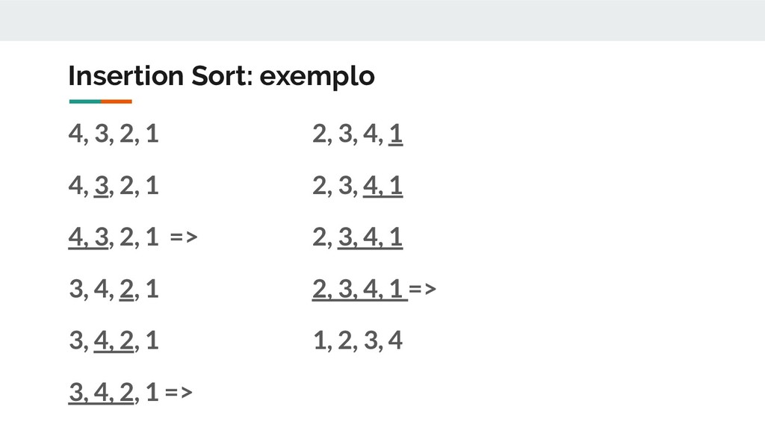The image size is (765, 430).
Task: Click the line '2, 3, 4, 1' with '4, 1' underlined
Action: tap(358, 186)
